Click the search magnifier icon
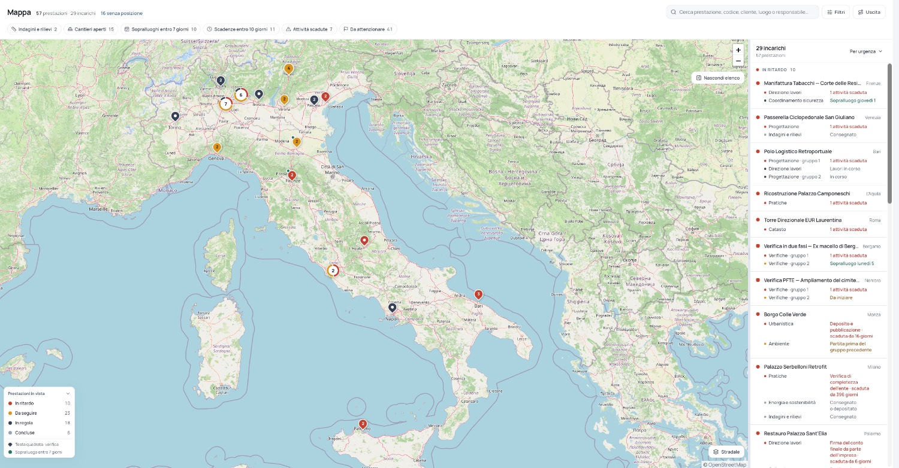Image resolution: width=899 pixels, height=468 pixels. tap(674, 12)
